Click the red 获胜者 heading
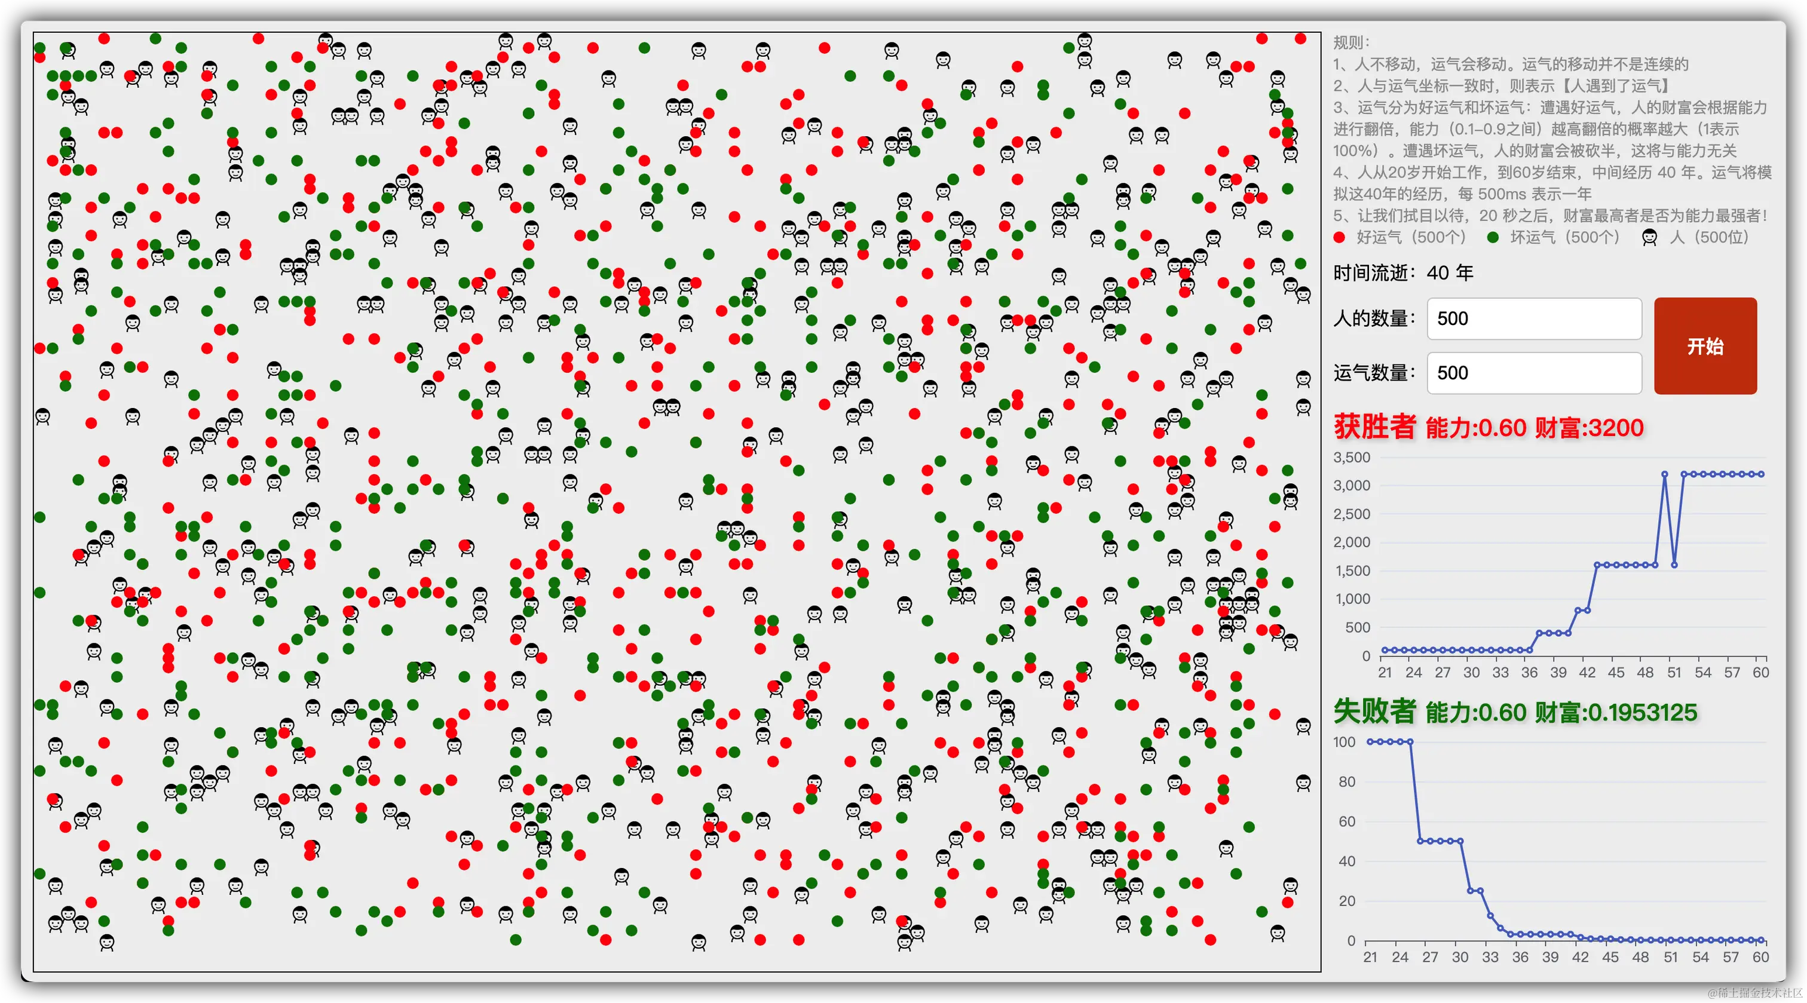This screenshot has width=1807, height=1003. click(x=1374, y=427)
